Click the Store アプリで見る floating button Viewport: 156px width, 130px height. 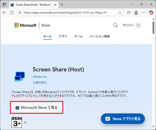(123, 119)
